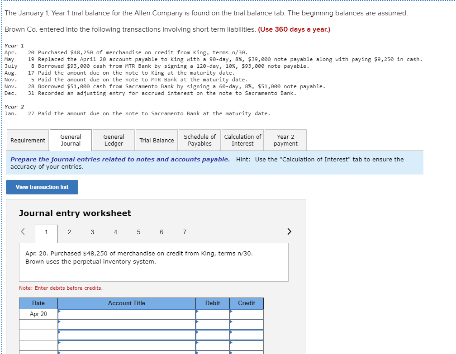
Task: Open the Requirement tab
Action: pos(28,140)
